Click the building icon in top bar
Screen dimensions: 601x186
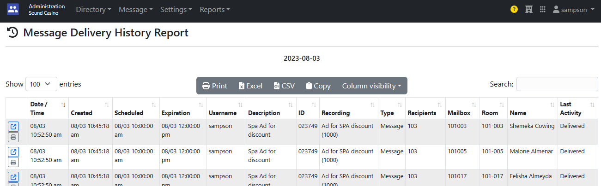point(529,9)
